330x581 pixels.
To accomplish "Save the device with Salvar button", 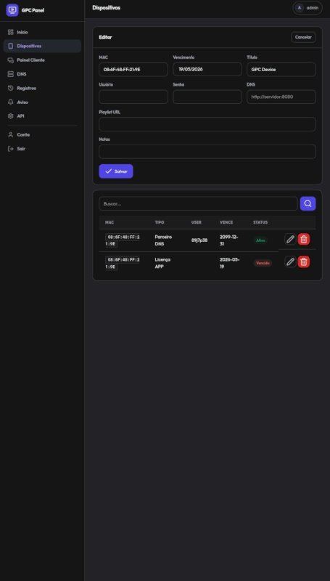I will tap(116, 171).
